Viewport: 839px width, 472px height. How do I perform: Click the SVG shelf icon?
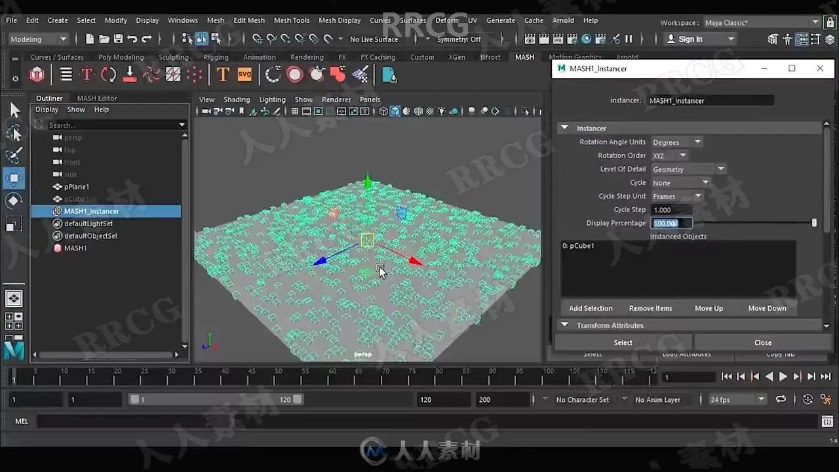pyautogui.click(x=244, y=75)
